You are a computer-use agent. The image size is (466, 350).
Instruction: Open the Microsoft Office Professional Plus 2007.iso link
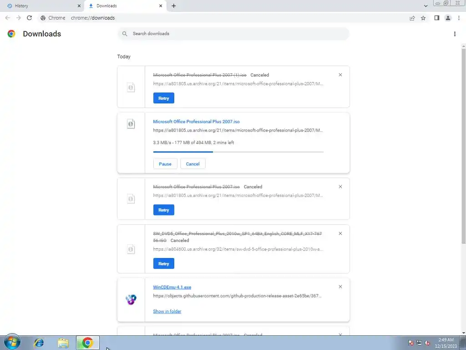tap(196, 121)
